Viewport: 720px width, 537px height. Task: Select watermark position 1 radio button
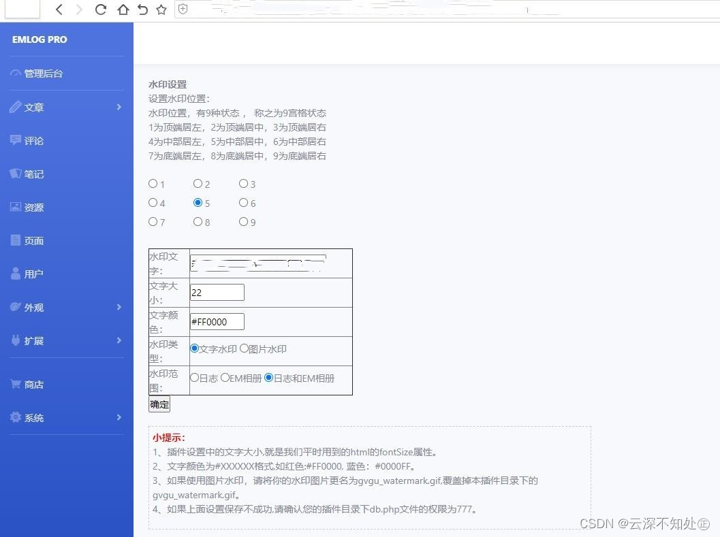(153, 183)
